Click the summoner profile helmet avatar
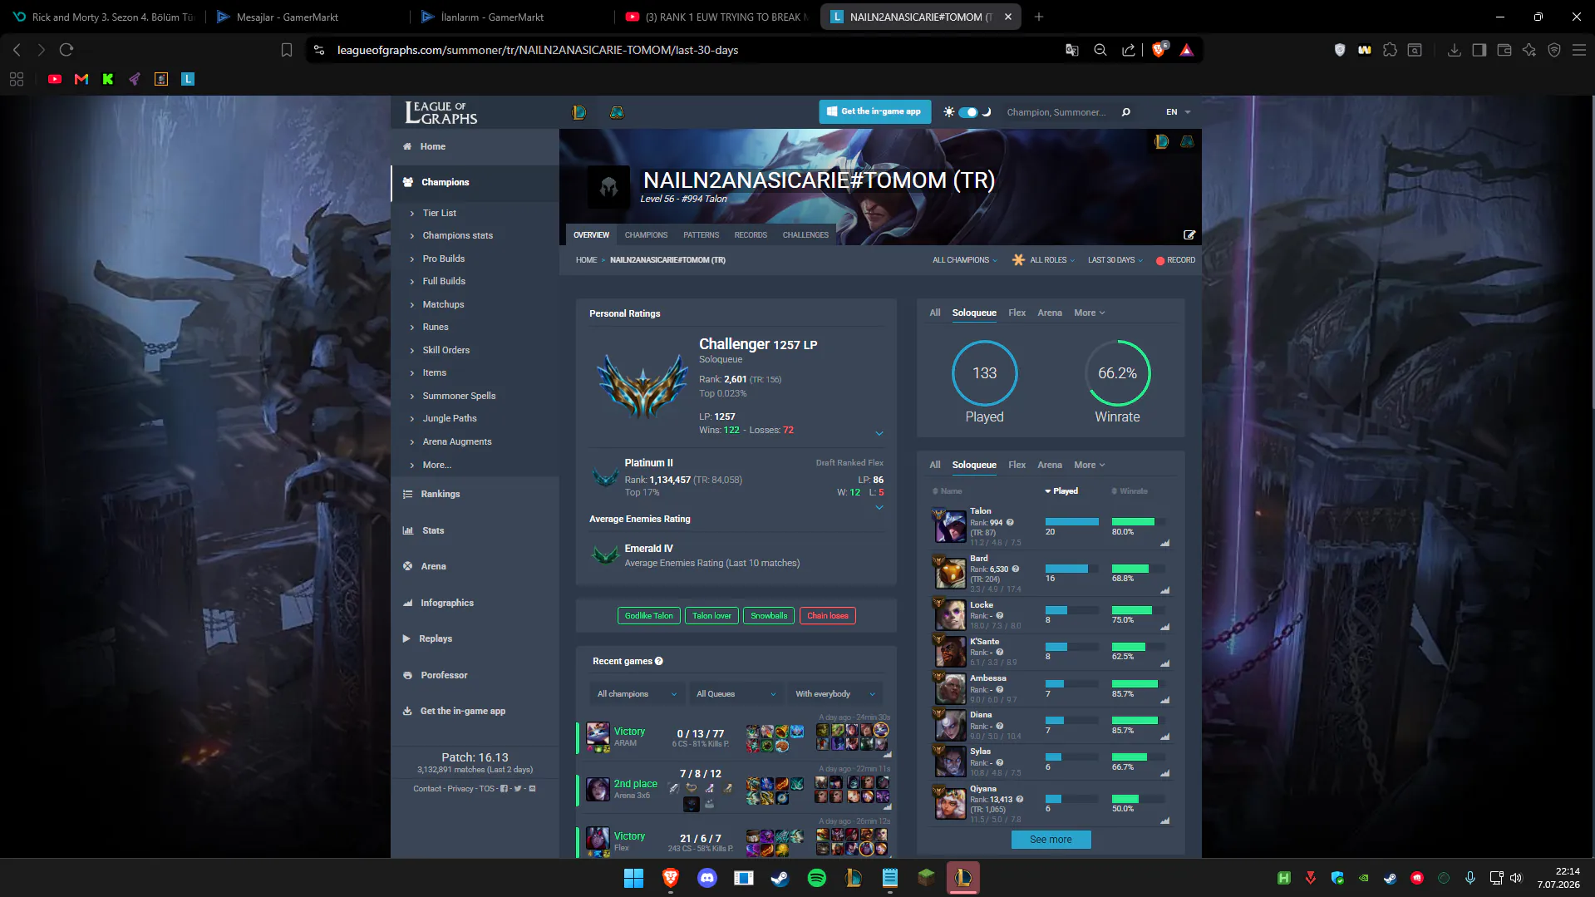The height and width of the screenshot is (897, 1595). click(x=608, y=186)
